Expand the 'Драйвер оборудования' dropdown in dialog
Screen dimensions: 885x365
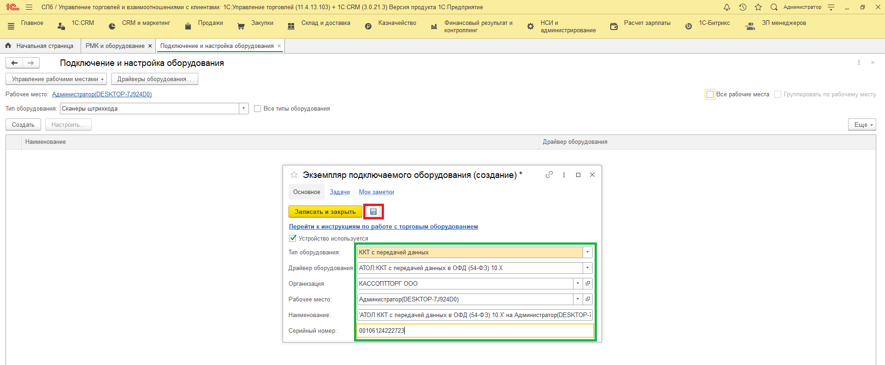(587, 268)
